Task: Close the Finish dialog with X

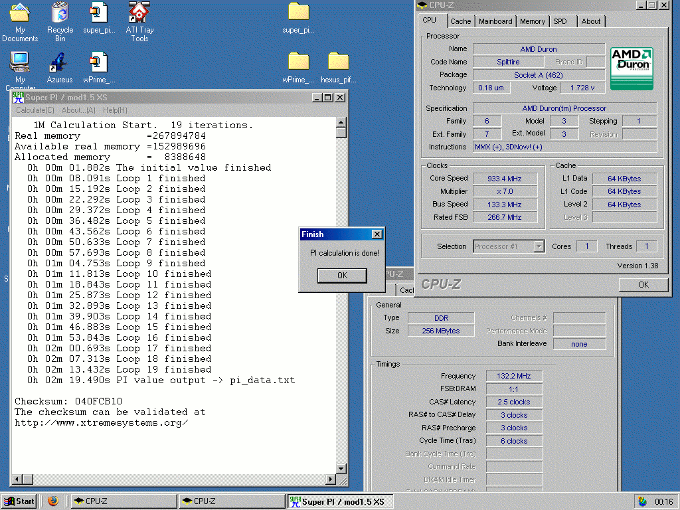Action: pyautogui.click(x=377, y=234)
